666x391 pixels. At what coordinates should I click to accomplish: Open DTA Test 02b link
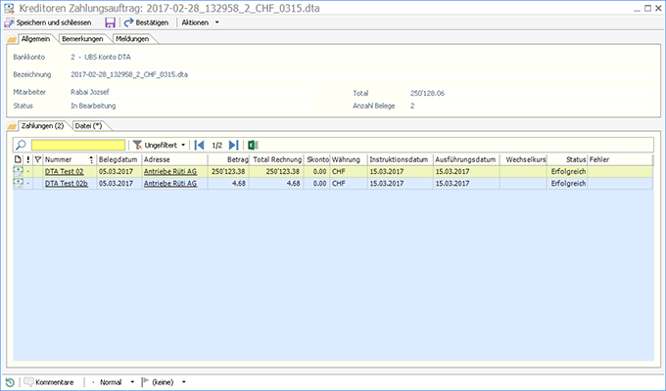coord(67,184)
